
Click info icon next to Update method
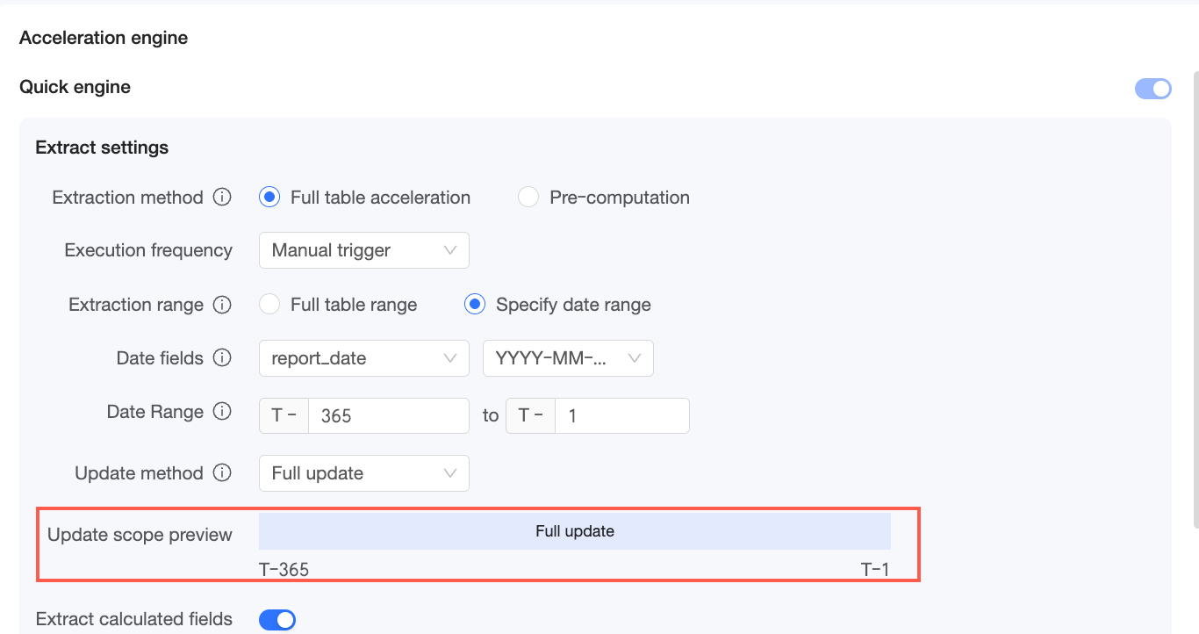coord(223,473)
